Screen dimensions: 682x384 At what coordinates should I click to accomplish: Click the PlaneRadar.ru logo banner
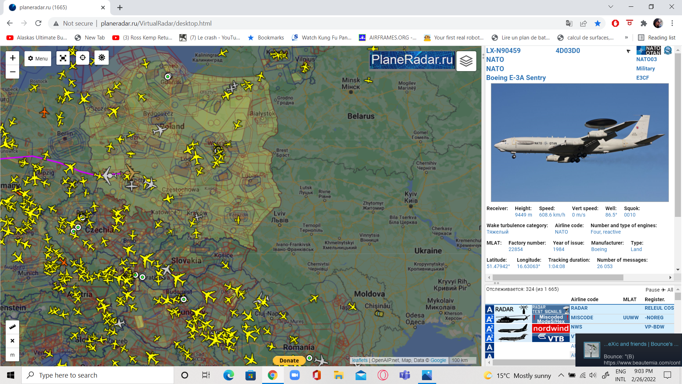click(412, 60)
